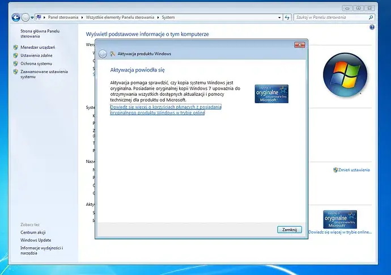Click the genuine Microsoft badge in System window
This screenshot has width=391, height=275.
pos(340,219)
